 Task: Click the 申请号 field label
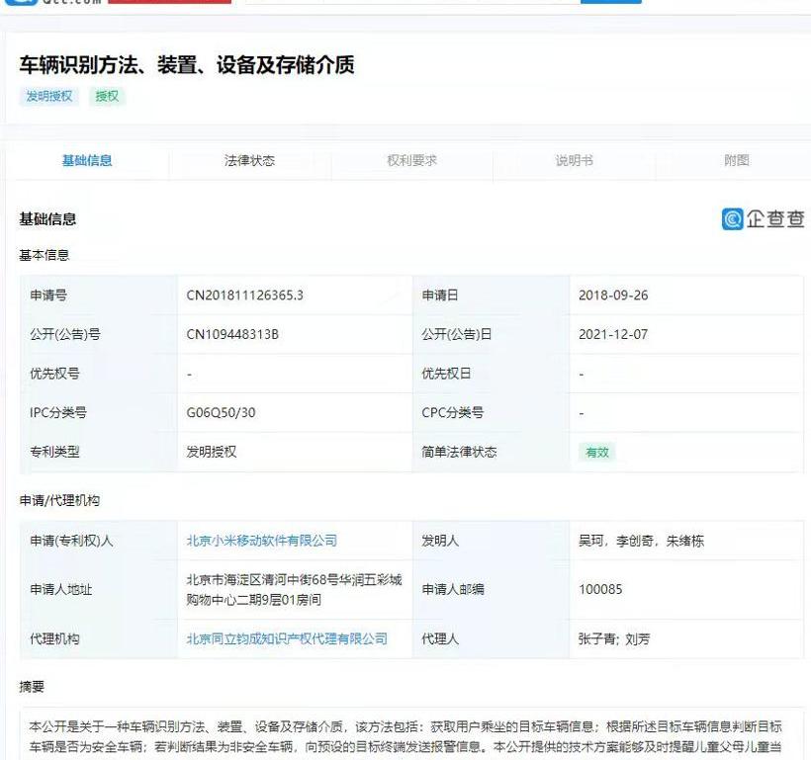(48, 296)
